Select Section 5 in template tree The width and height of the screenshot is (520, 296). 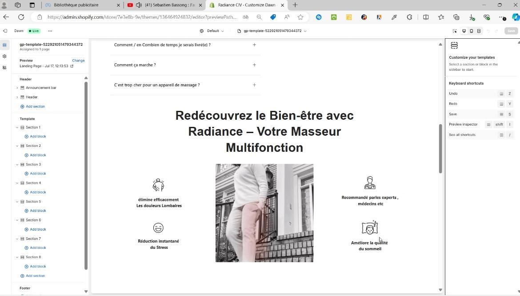point(33,202)
